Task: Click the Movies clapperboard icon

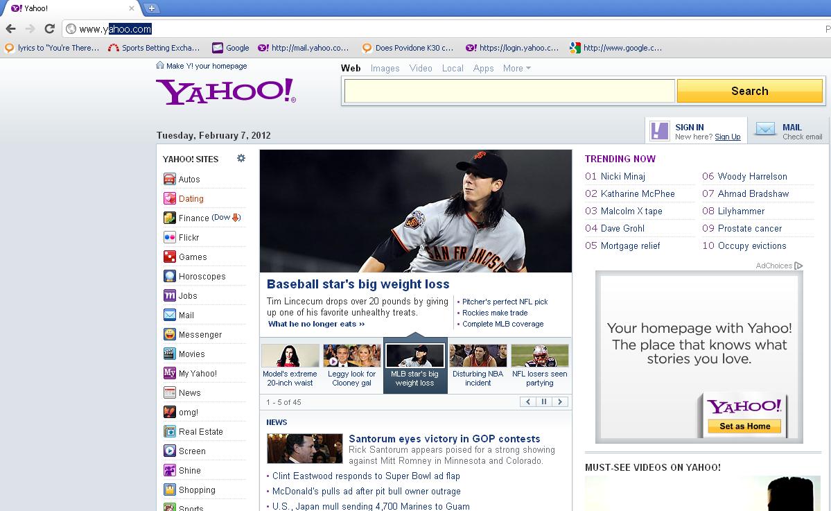Action: pyautogui.click(x=169, y=354)
